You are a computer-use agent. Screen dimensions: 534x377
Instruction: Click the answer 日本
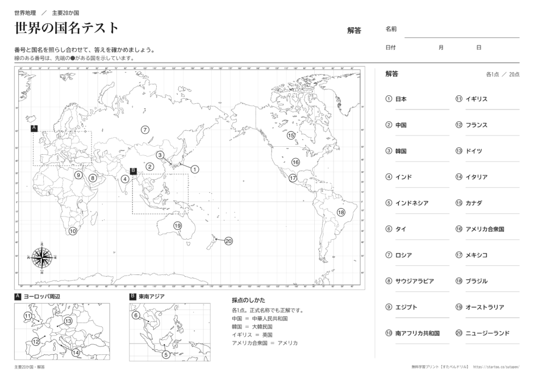tap(401, 99)
